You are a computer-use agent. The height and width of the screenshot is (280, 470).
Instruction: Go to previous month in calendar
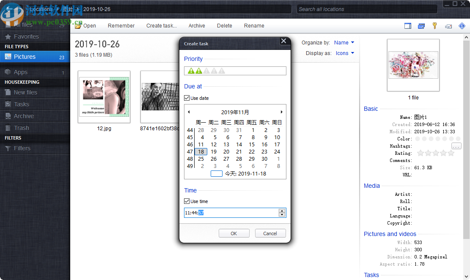point(189,112)
